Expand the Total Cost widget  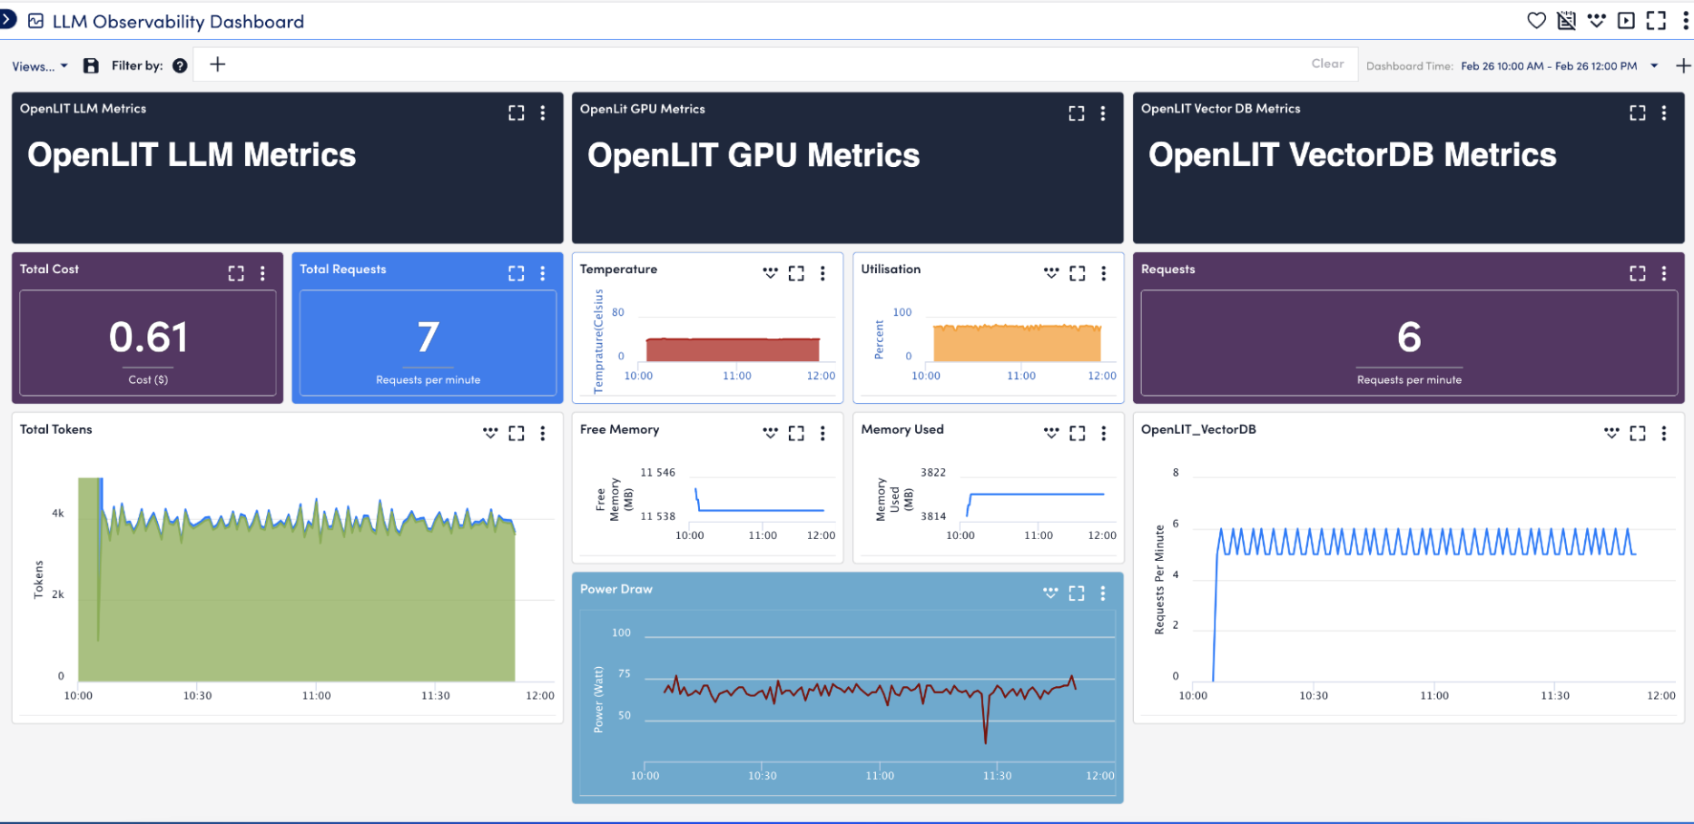point(236,273)
